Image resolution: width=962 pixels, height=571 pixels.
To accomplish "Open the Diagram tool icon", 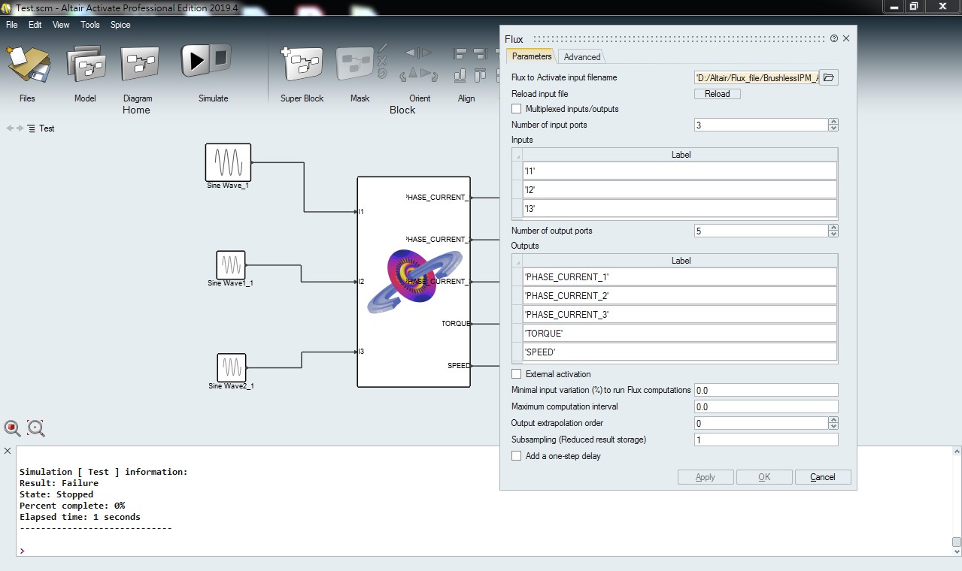I will [139, 65].
